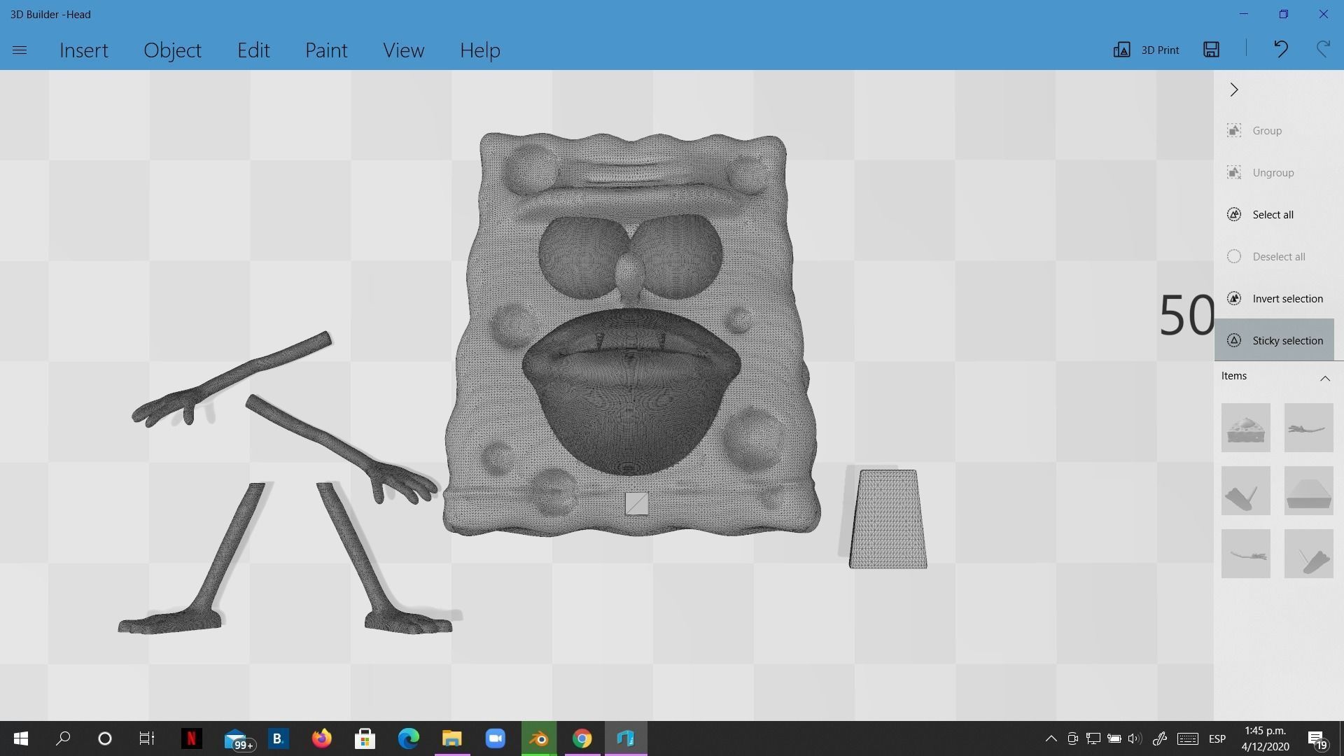The height and width of the screenshot is (756, 1344).
Task: Open the Windows Start menu
Action: (x=21, y=738)
